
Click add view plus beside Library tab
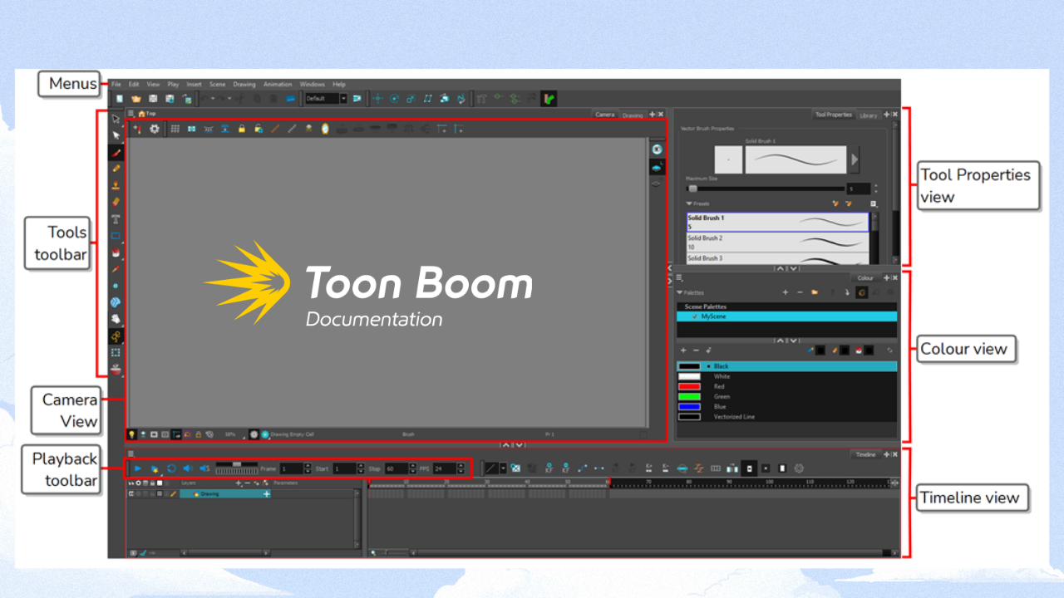[887, 115]
